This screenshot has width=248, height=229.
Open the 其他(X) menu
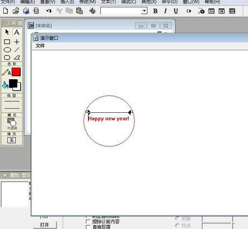pos(149,2)
